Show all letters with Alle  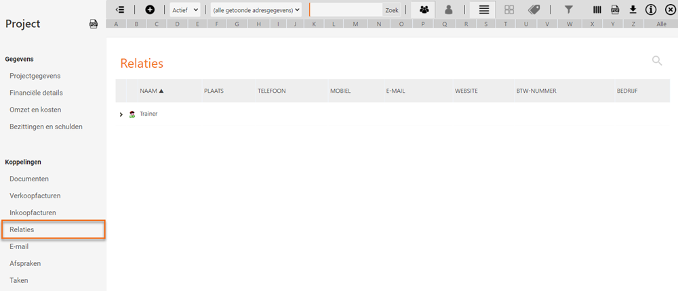click(661, 24)
